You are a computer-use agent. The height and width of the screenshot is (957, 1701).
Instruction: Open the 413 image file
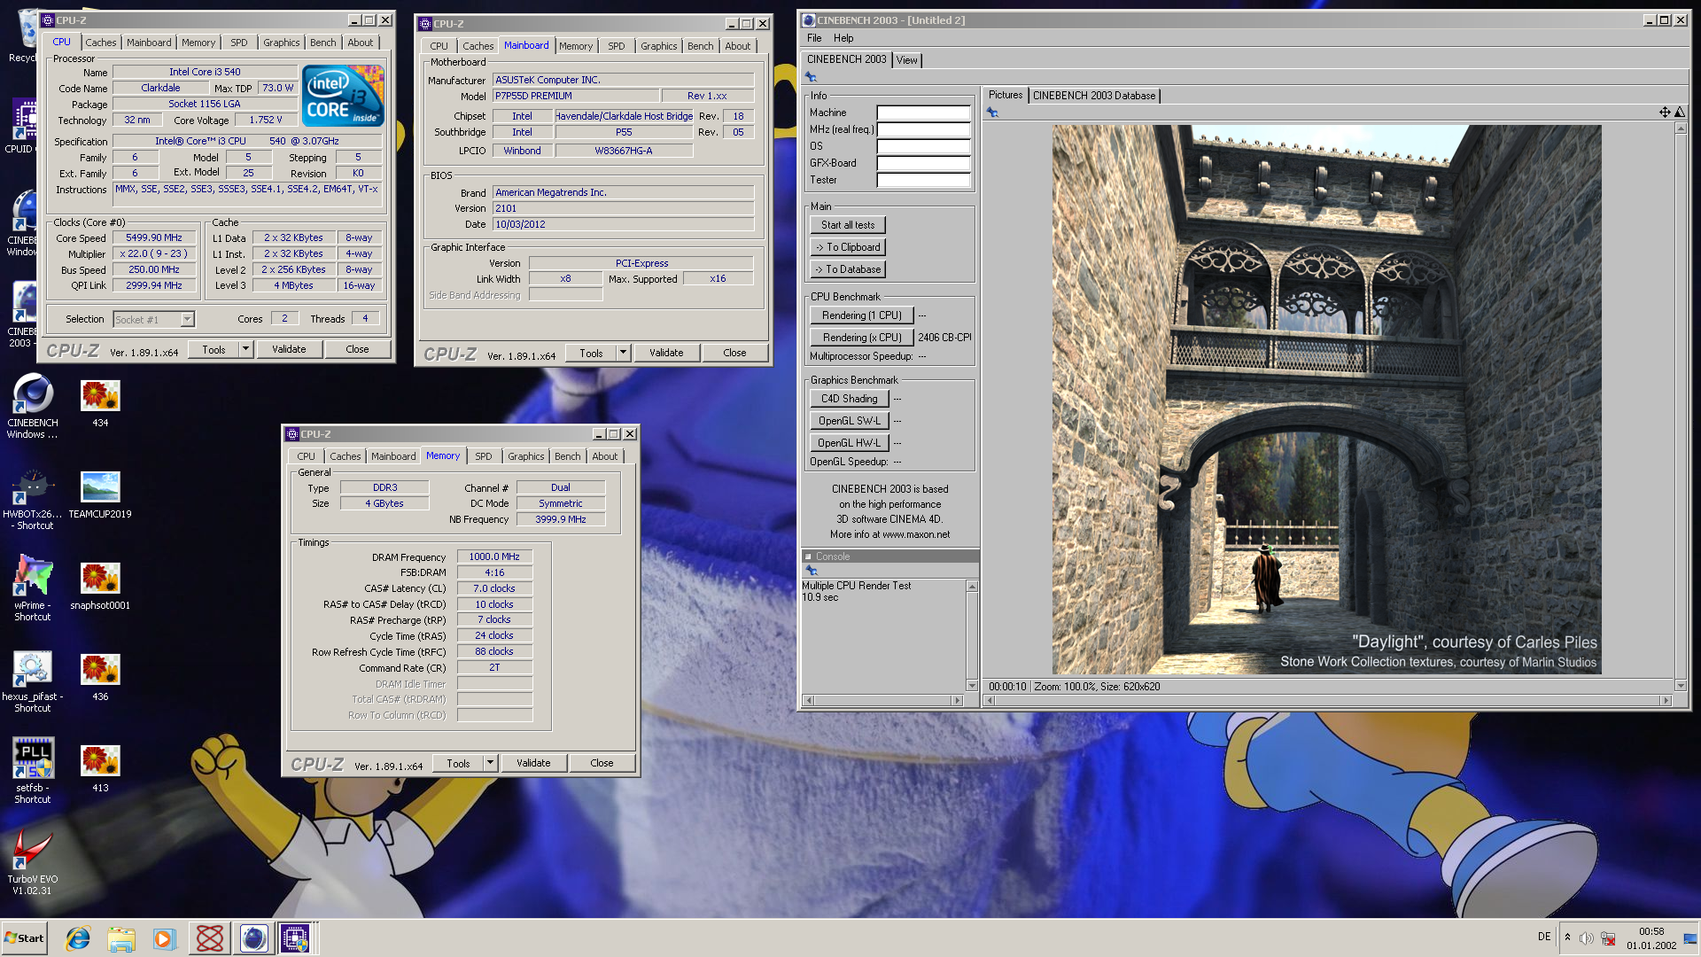click(x=100, y=768)
